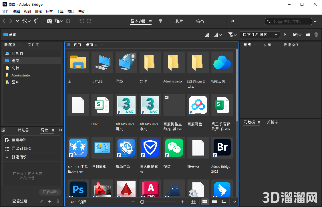Expand more workspaces double chevron
The width and height of the screenshot is (322, 207).
(x=233, y=21)
